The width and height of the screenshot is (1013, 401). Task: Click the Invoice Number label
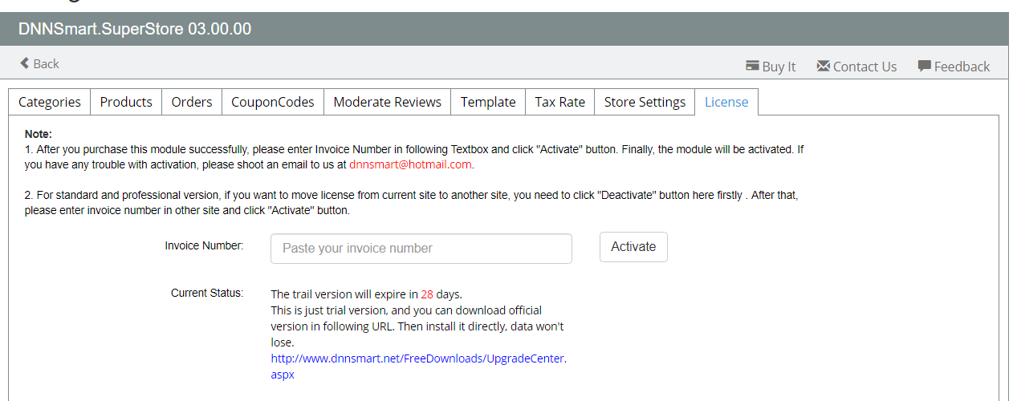tap(204, 245)
